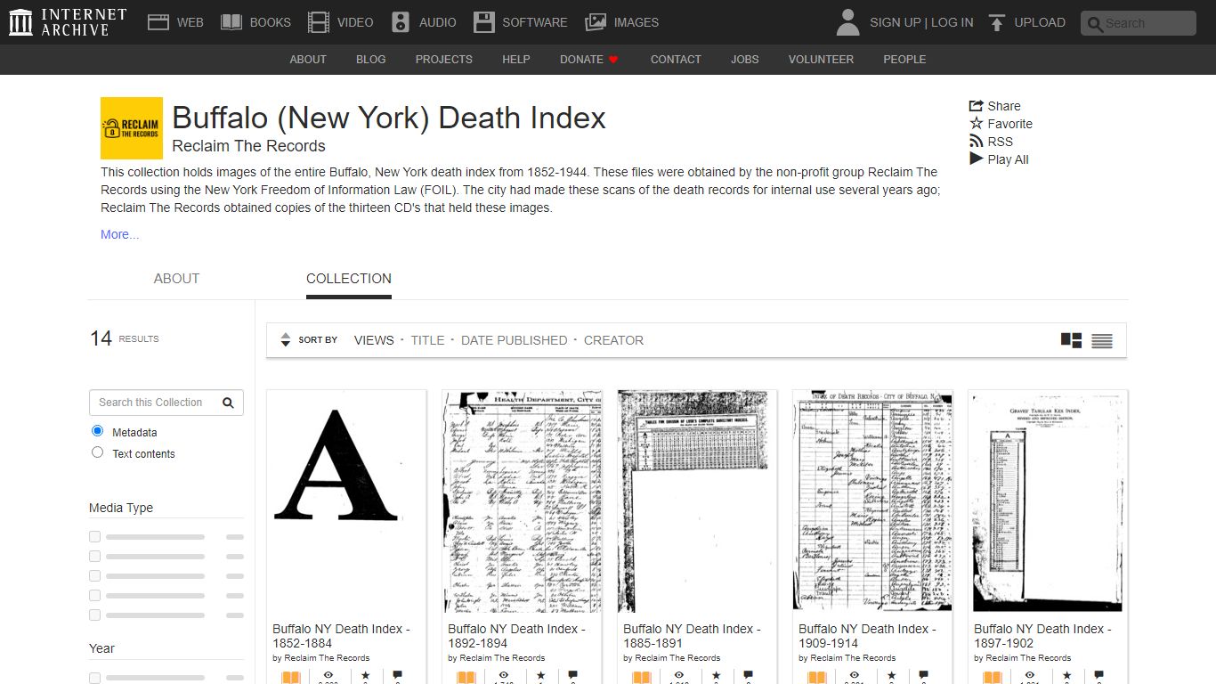The image size is (1216, 684).
Task: Switch to tile grid view
Action: (1072, 340)
